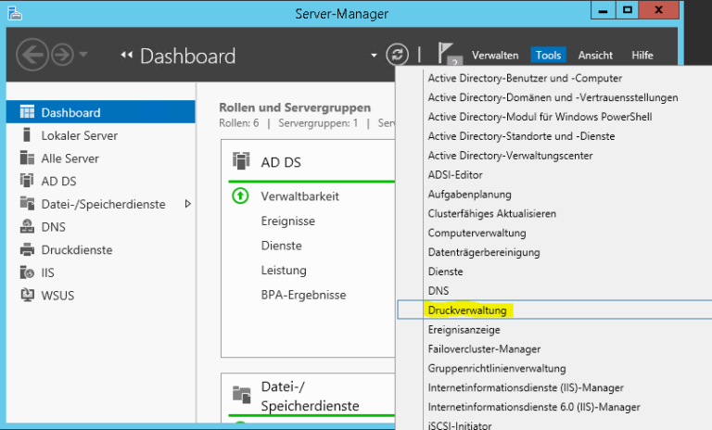Click the back navigation arrow
The width and height of the screenshot is (712, 430).
click(32, 55)
